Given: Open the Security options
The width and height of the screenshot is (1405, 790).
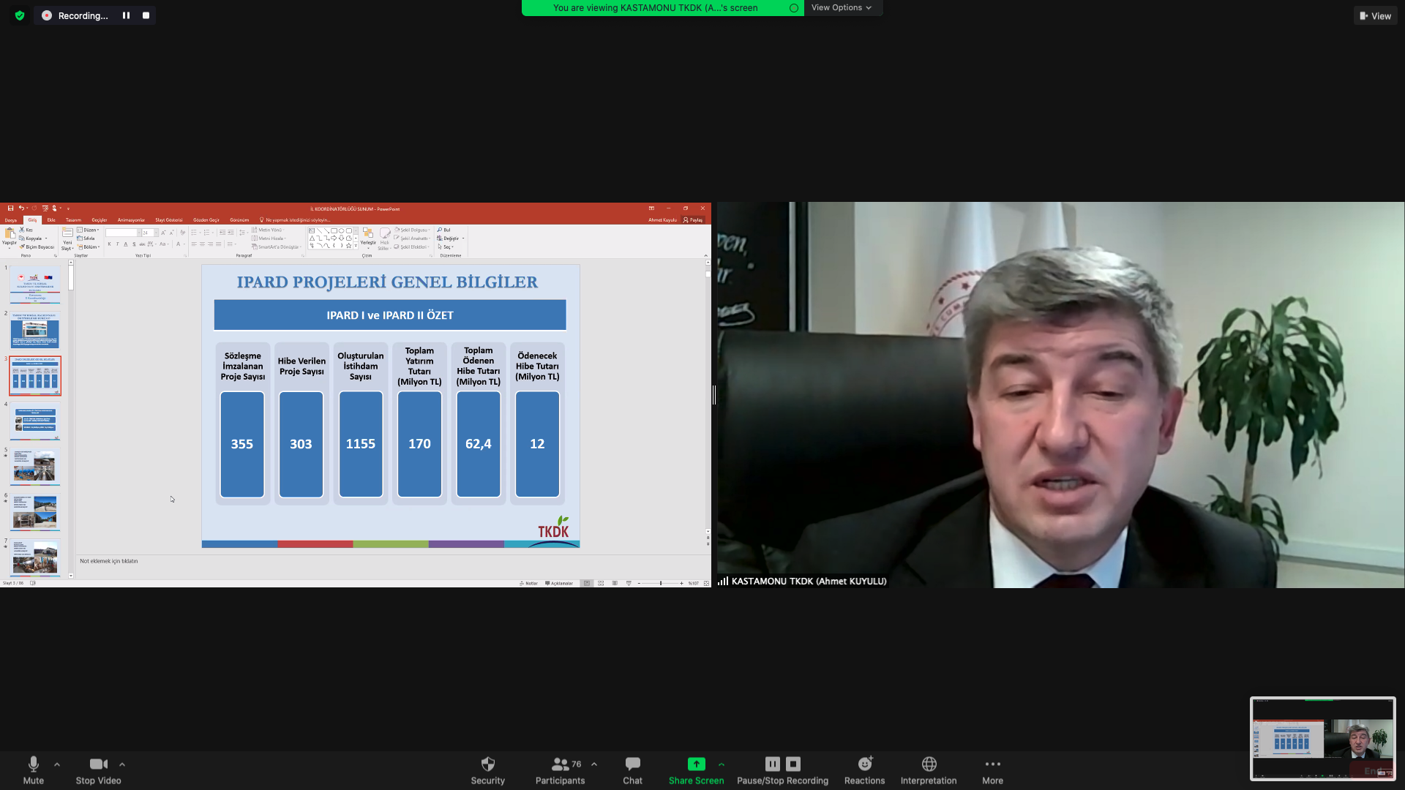Looking at the screenshot, I should pyautogui.click(x=487, y=770).
